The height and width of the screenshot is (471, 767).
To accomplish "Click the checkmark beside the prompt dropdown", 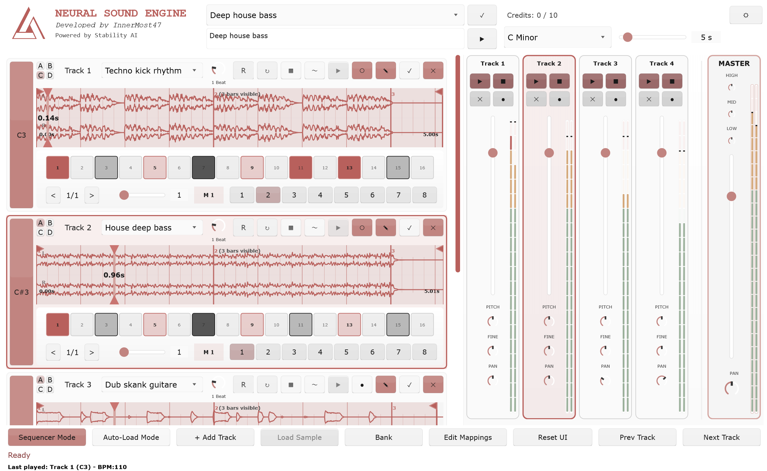I will tap(482, 15).
